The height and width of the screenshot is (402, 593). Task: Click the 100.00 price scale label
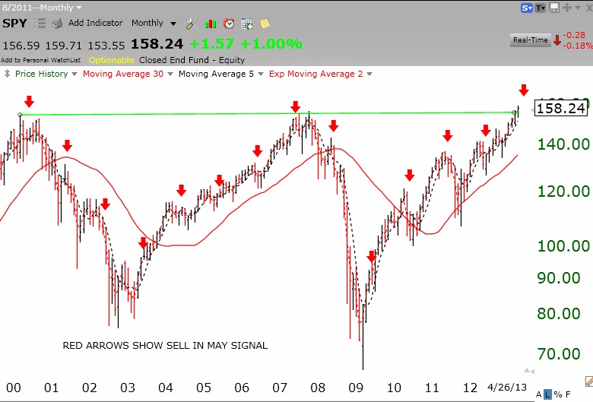click(563, 246)
